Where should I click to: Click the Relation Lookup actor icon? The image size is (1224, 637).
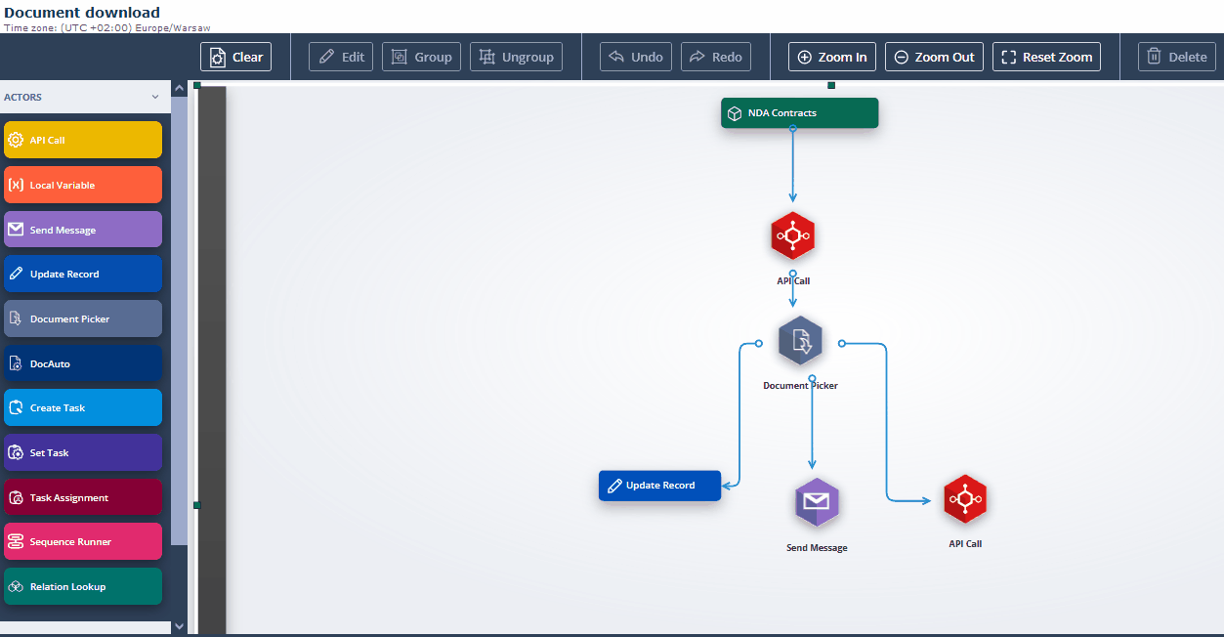pyautogui.click(x=16, y=586)
